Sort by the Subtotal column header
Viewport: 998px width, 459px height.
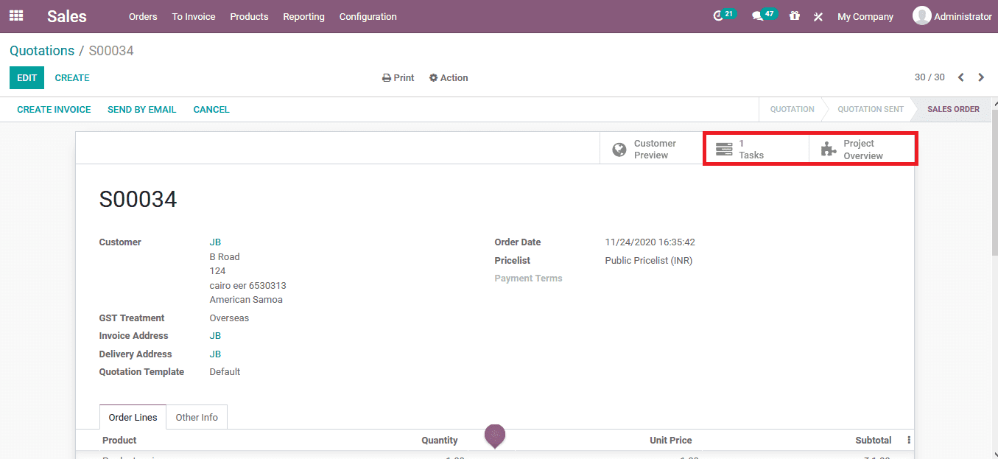tap(874, 440)
